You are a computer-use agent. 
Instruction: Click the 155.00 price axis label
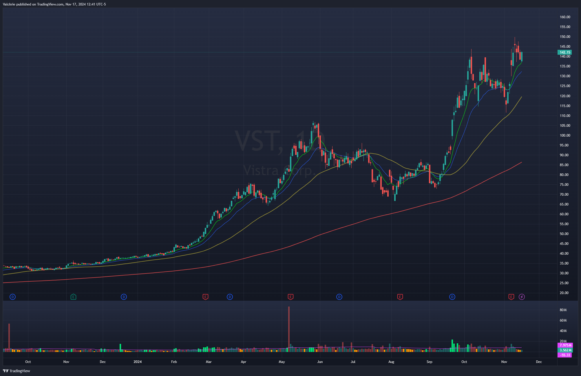pos(565,27)
